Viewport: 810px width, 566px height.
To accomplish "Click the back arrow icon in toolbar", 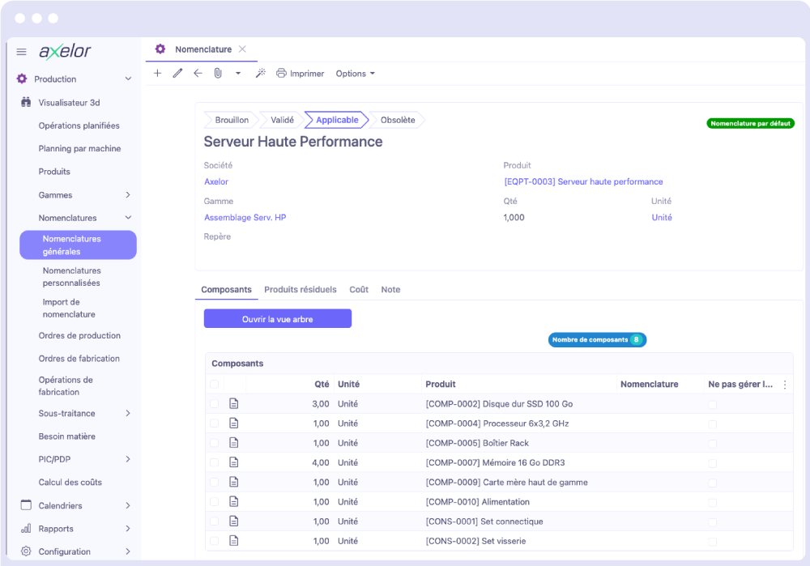I will [198, 74].
